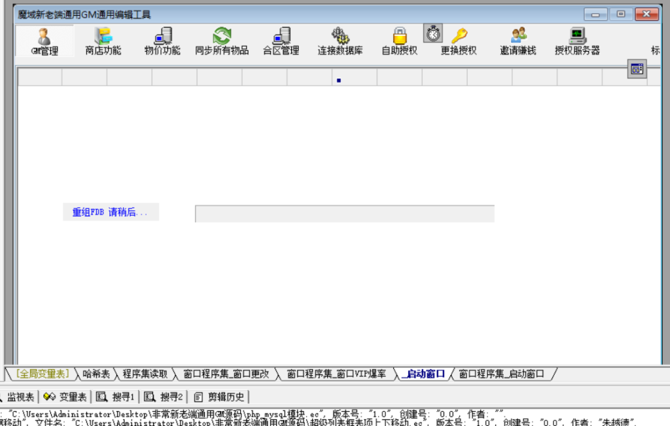Click the window component icon at right
The width and height of the screenshot is (670, 426).
click(x=637, y=69)
